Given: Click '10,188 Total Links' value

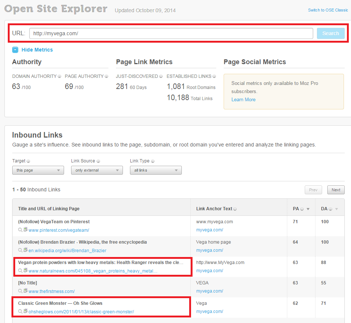Looking at the screenshot, I should [x=190, y=98].
